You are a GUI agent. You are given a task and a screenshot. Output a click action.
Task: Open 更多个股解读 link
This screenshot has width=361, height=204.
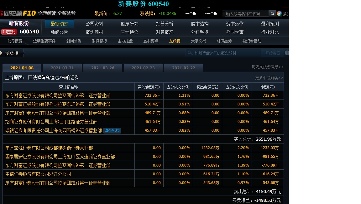[x=269, y=78]
